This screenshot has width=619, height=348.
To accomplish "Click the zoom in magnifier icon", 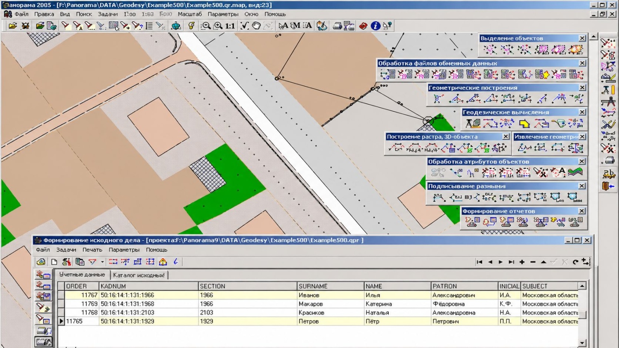I will [206, 26].
